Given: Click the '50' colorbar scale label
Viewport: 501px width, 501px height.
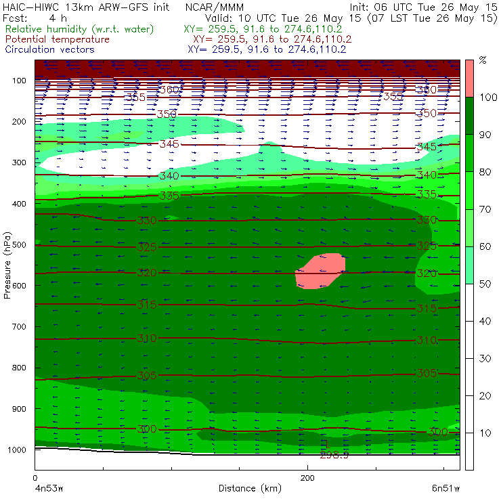Looking at the screenshot, I should (485, 284).
